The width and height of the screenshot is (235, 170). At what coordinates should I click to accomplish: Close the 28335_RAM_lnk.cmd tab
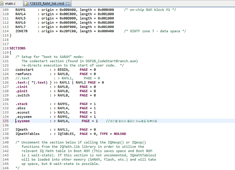click(68, 4)
